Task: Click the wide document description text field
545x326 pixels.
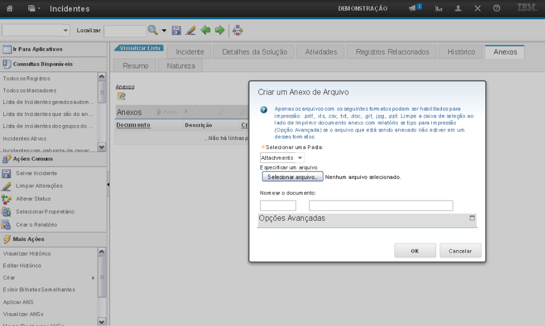Action: [x=381, y=206]
